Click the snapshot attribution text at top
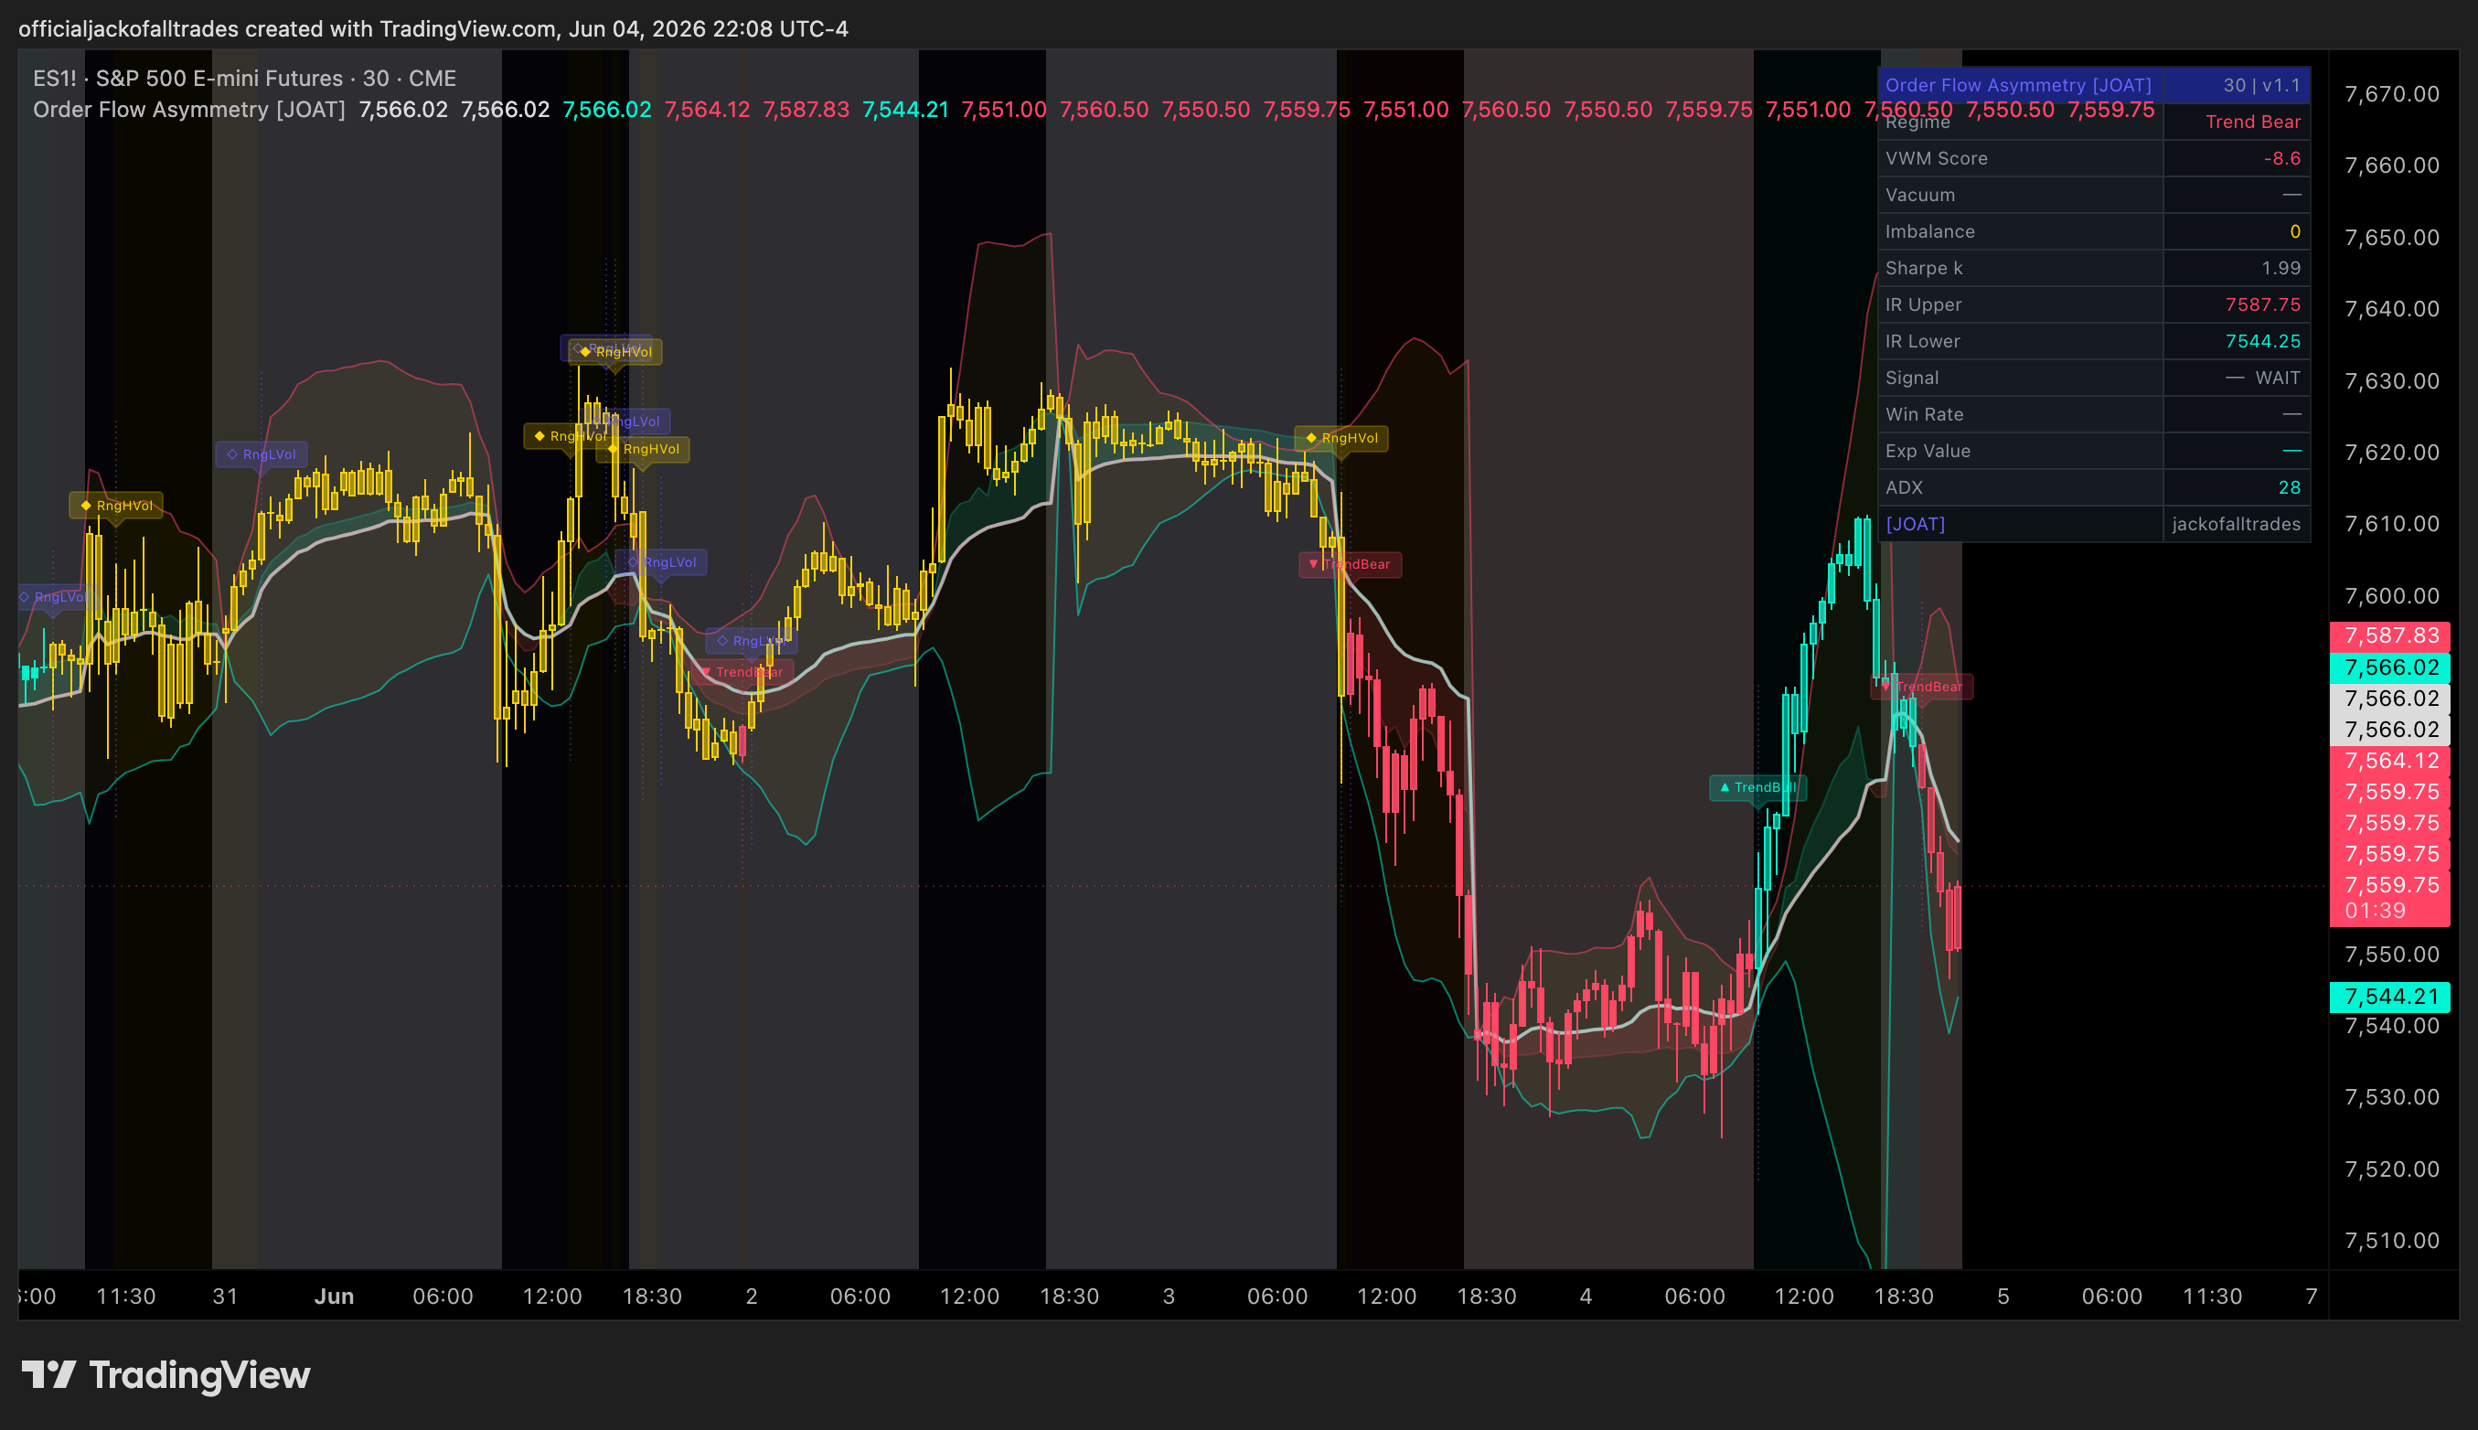This screenshot has height=1430, width=2478. pos(433,28)
